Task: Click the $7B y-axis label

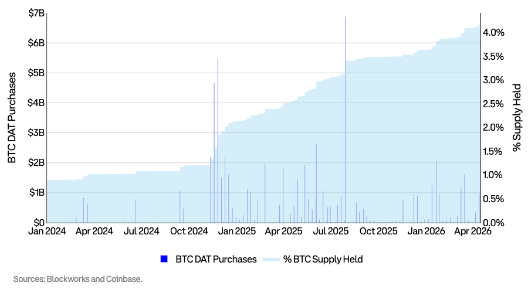Action: (x=36, y=13)
